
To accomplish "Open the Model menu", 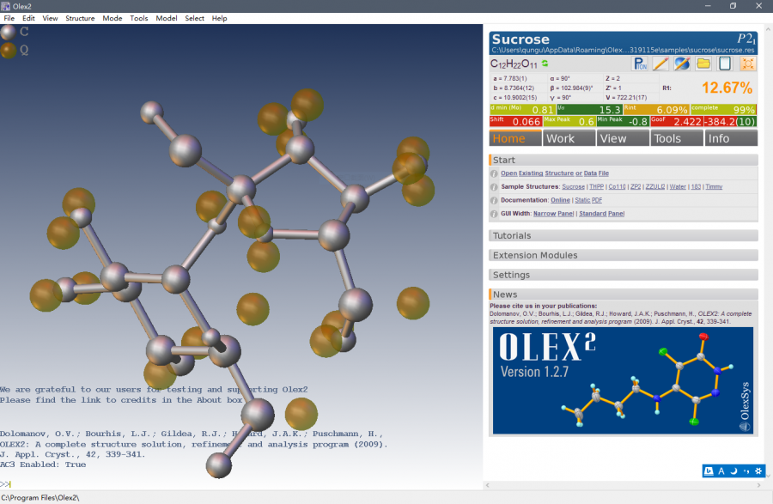I will click(167, 18).
